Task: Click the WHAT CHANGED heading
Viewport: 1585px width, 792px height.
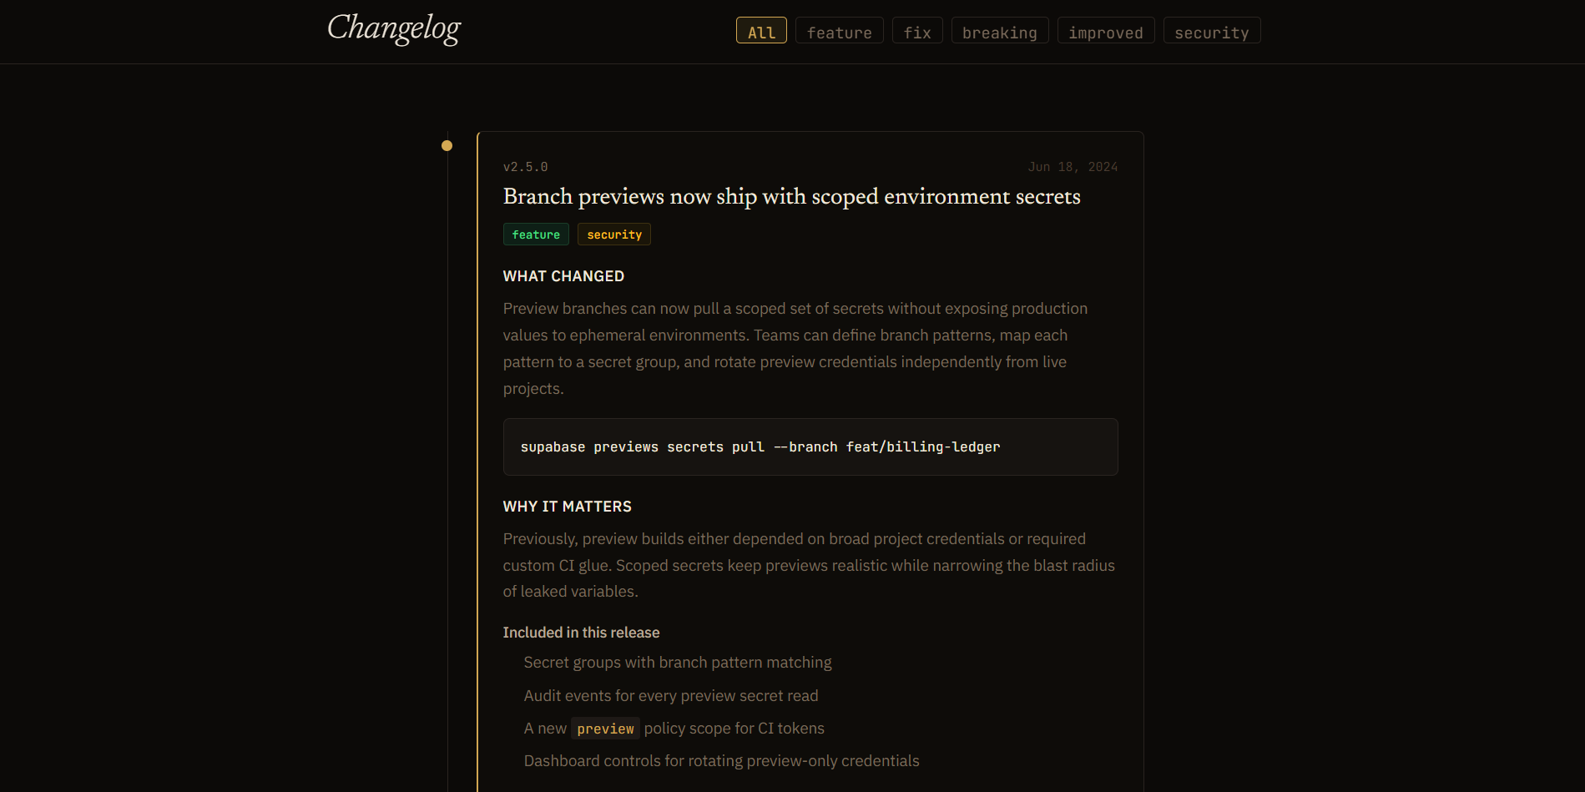Action: coord(563,276)
